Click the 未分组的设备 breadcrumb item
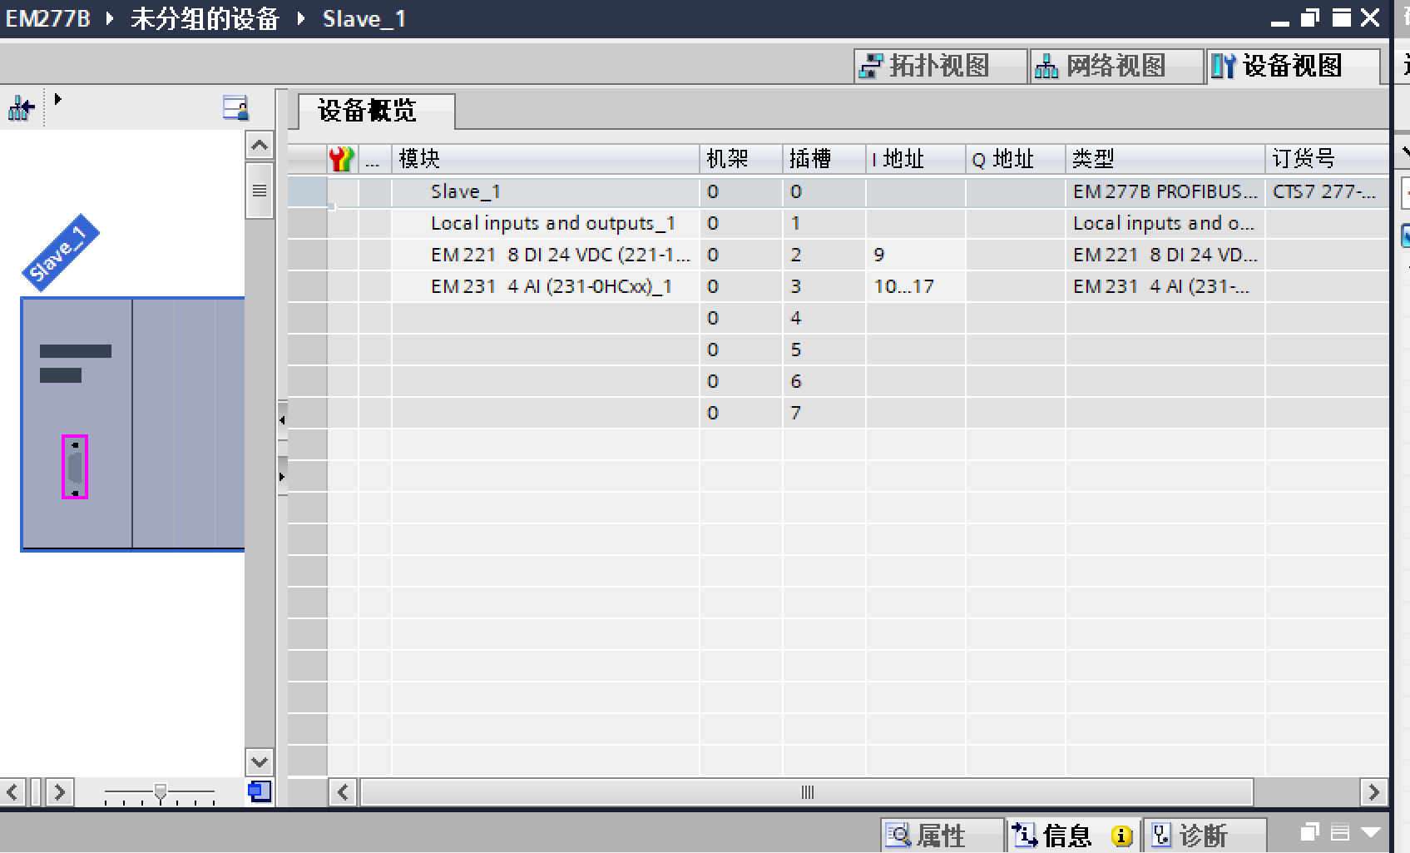 205,18
